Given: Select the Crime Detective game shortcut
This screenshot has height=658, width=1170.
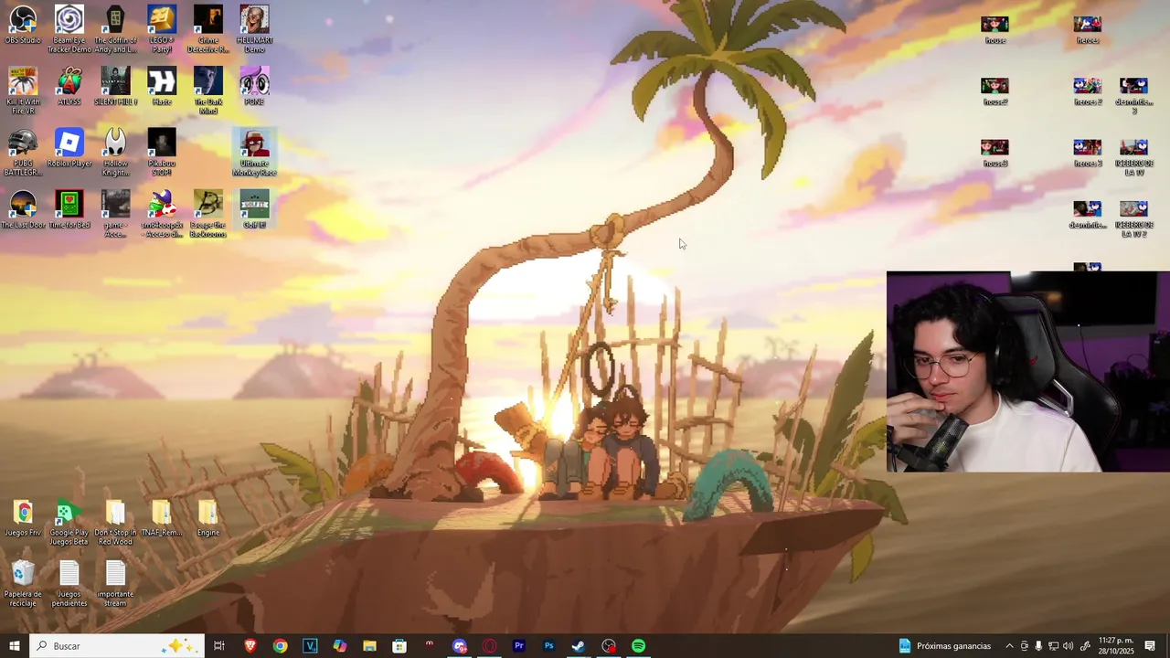Looking at the screenshot, I should click(x=207, y=29).
